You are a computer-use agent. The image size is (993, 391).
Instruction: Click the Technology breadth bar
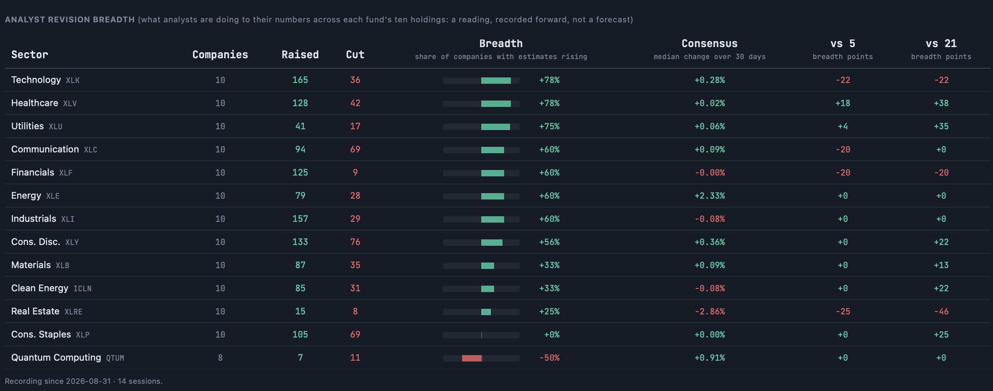(481, 81)
